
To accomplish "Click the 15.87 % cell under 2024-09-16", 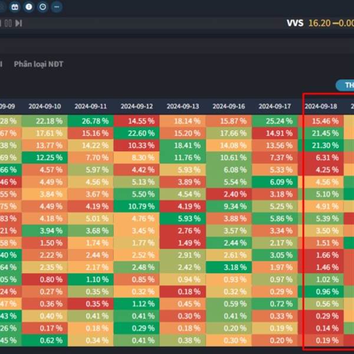I will (x=229, y=121).
